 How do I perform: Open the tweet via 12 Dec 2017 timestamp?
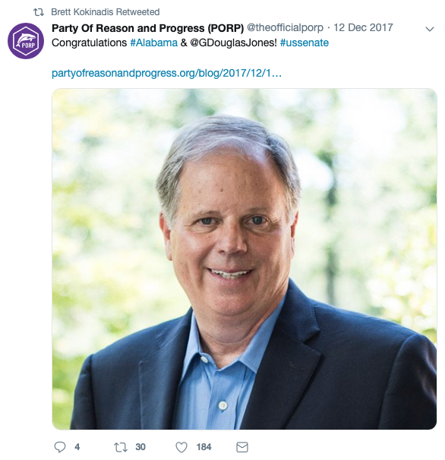(x=364, y=27)
